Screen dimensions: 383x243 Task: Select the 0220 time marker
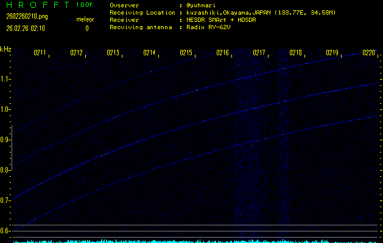[369, 53]
